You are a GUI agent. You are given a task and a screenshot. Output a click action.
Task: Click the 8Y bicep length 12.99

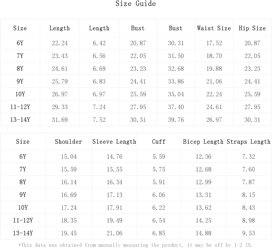click(x=203, y=182)
